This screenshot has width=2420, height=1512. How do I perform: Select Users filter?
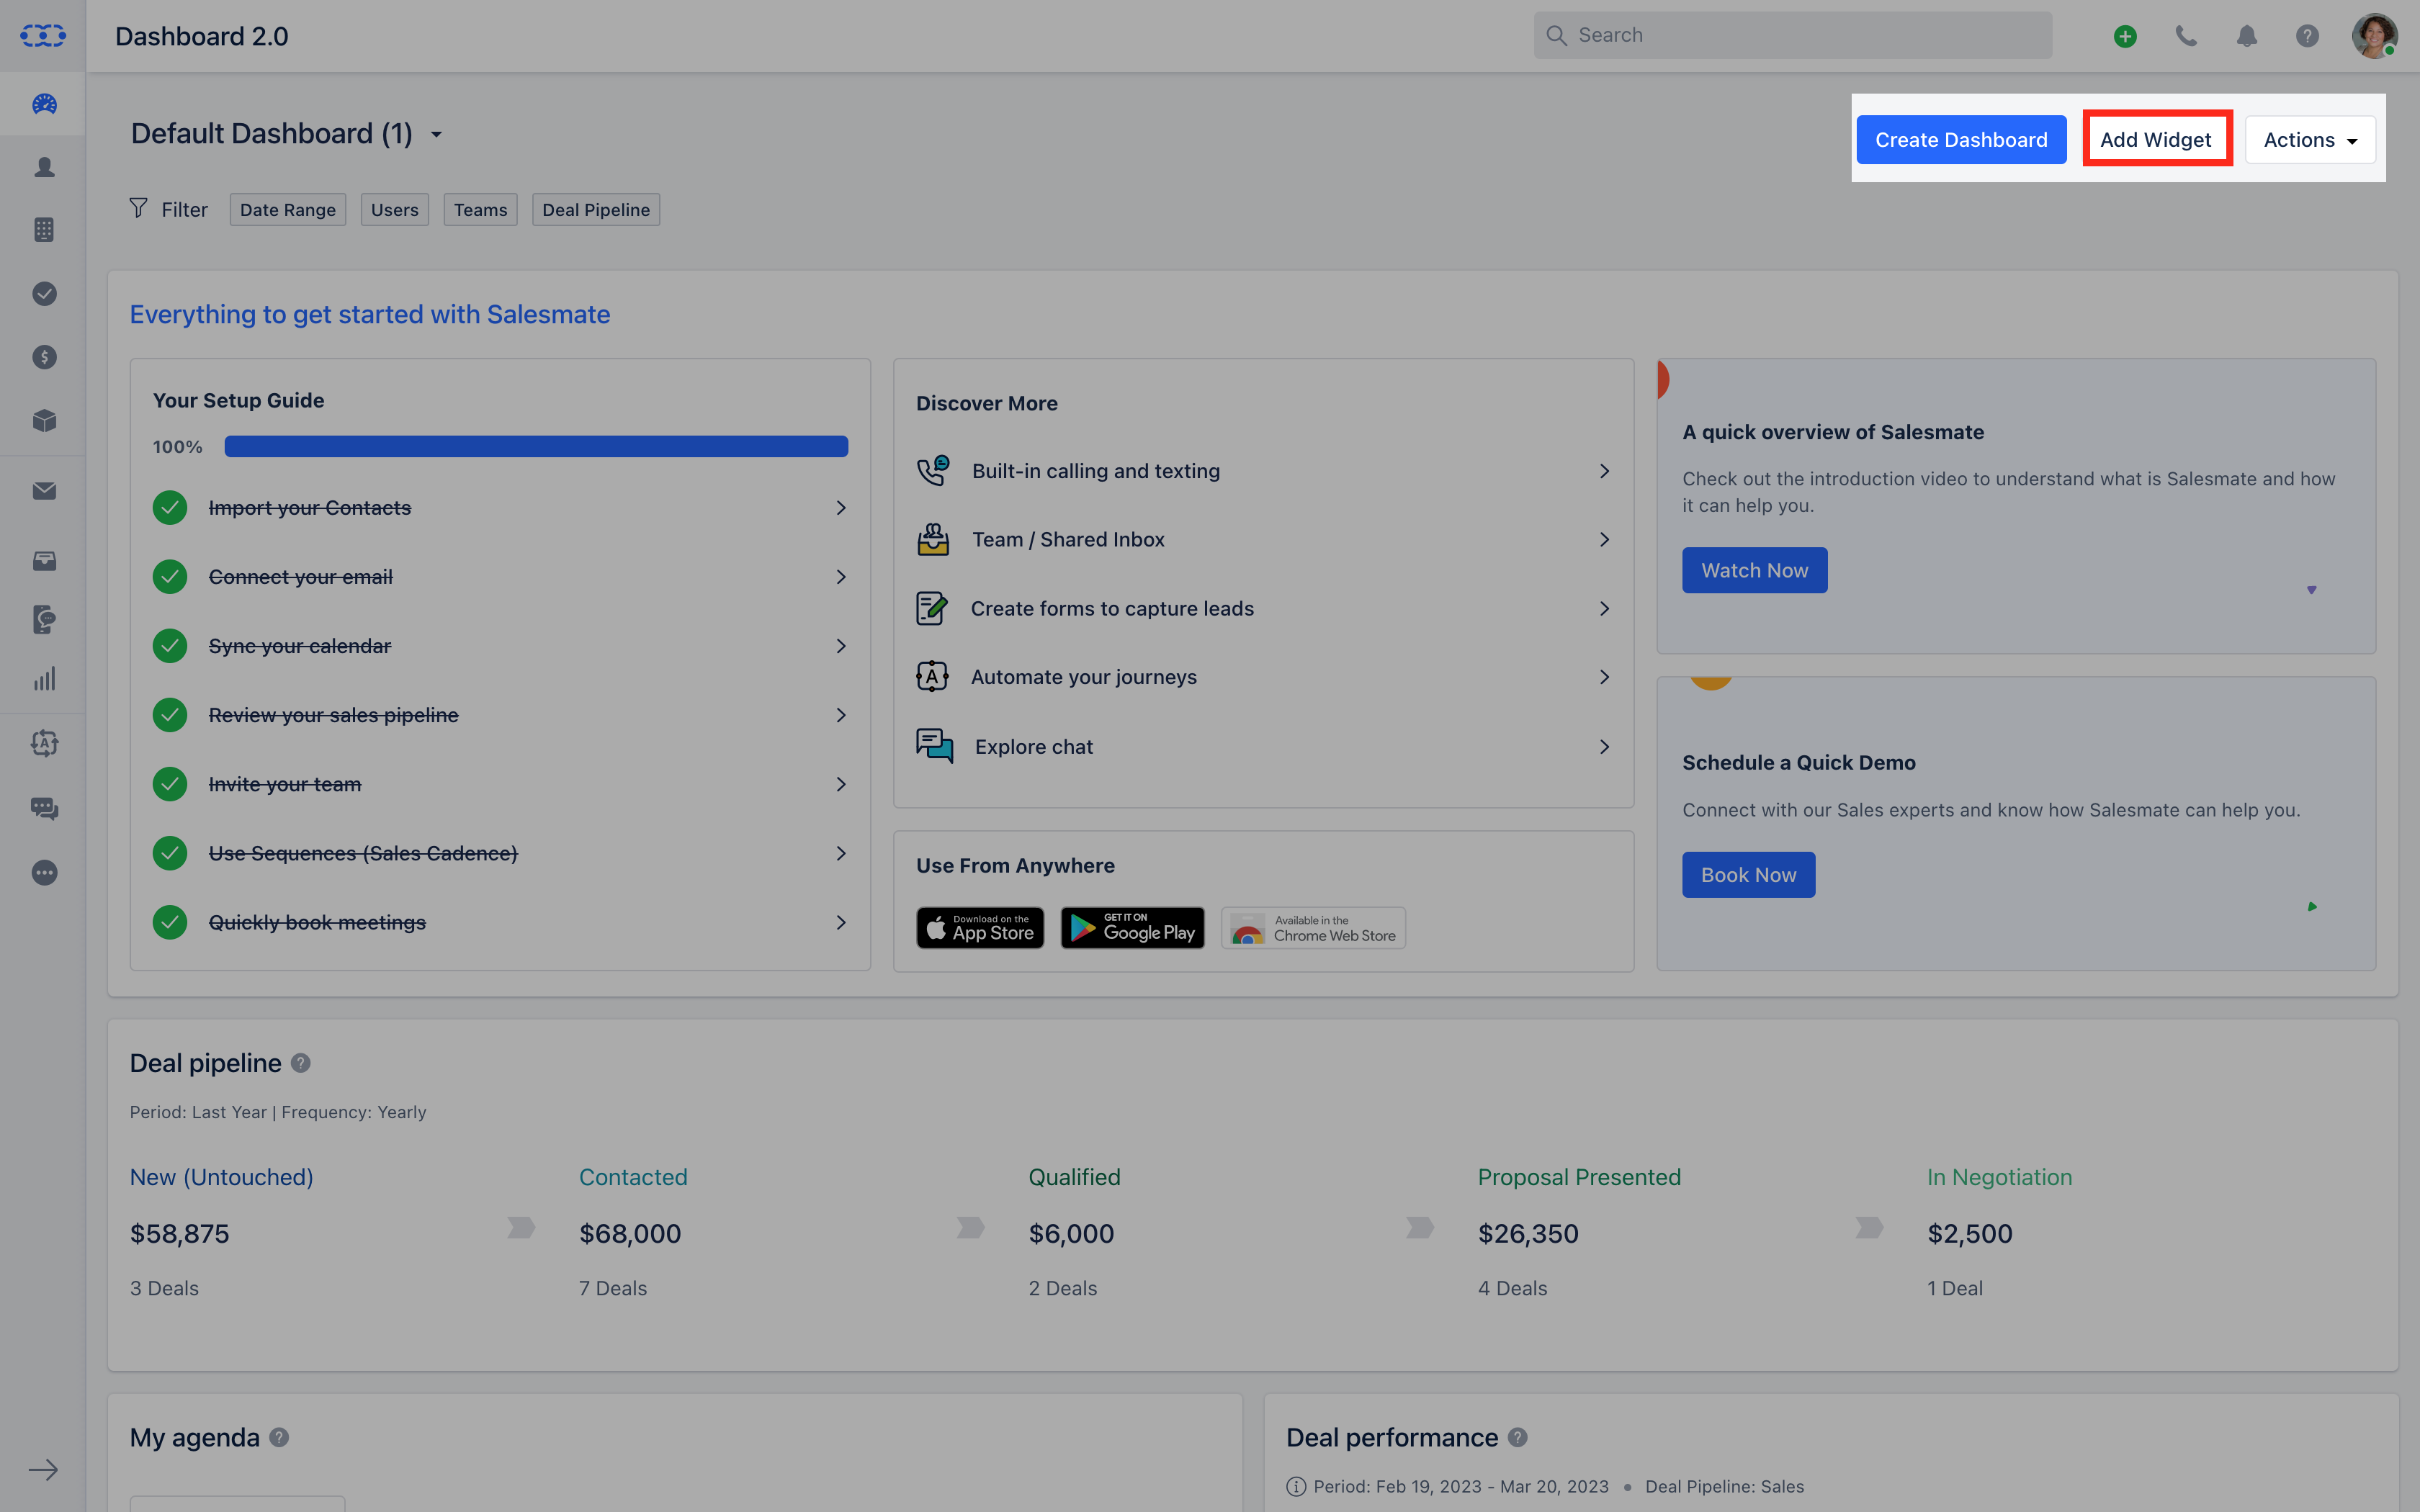click(395, 210)
